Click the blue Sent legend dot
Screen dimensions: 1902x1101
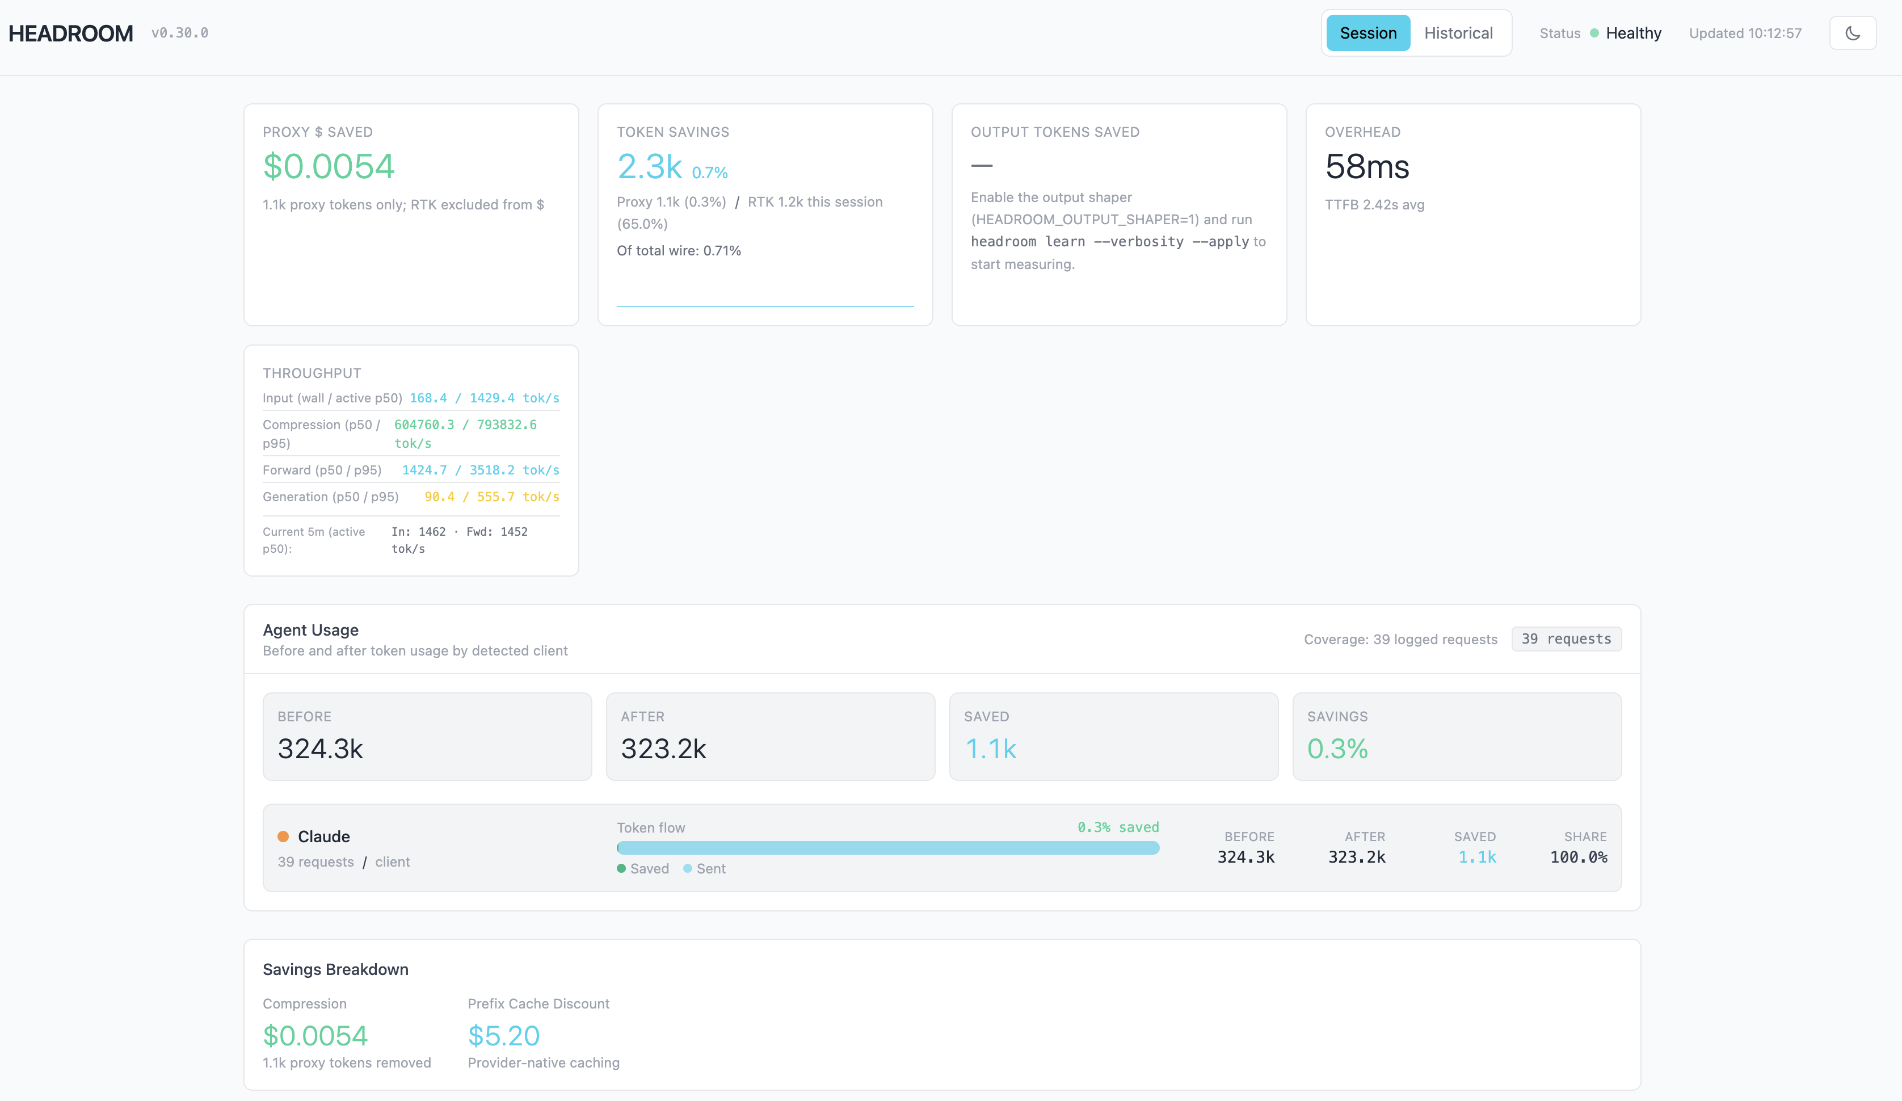click(x=688, y=868)
